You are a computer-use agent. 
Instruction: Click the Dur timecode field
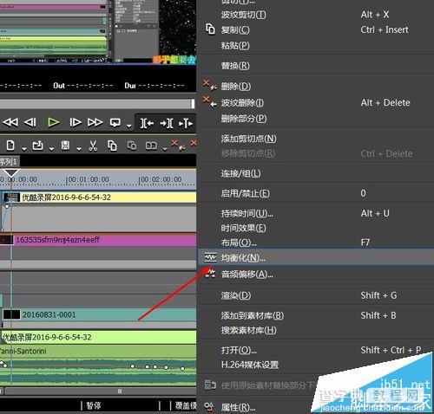click(155, 86)
